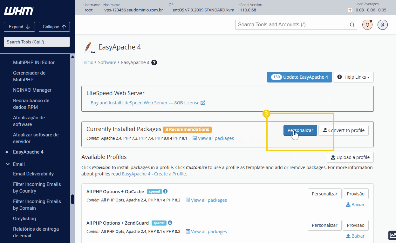Click the sidebar scrollbar thumb
The image size is (396, 243).
(x=72, y=199)
